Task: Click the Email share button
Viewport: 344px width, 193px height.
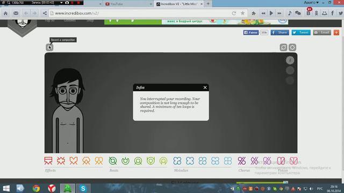Action: point(322,32)
